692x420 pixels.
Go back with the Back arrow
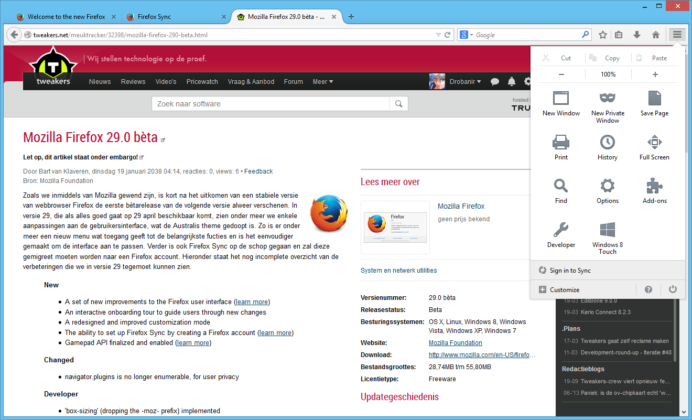14,35
